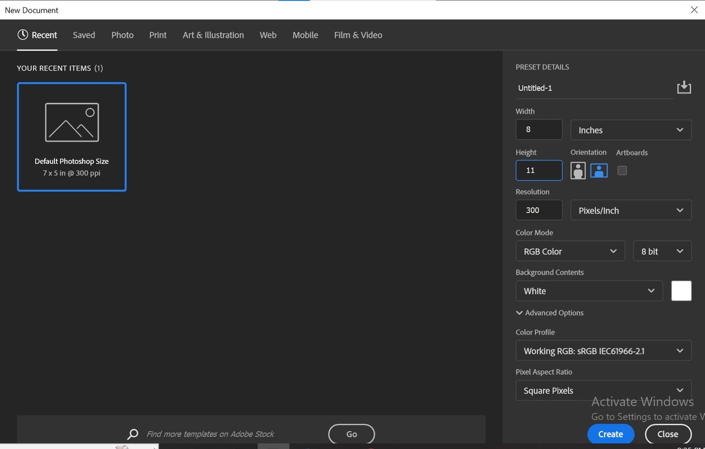The height and width of the screenshot is (449, 705).
Task: Open the RGB Color mode dropdown
Action: click(x=570, y=251)
